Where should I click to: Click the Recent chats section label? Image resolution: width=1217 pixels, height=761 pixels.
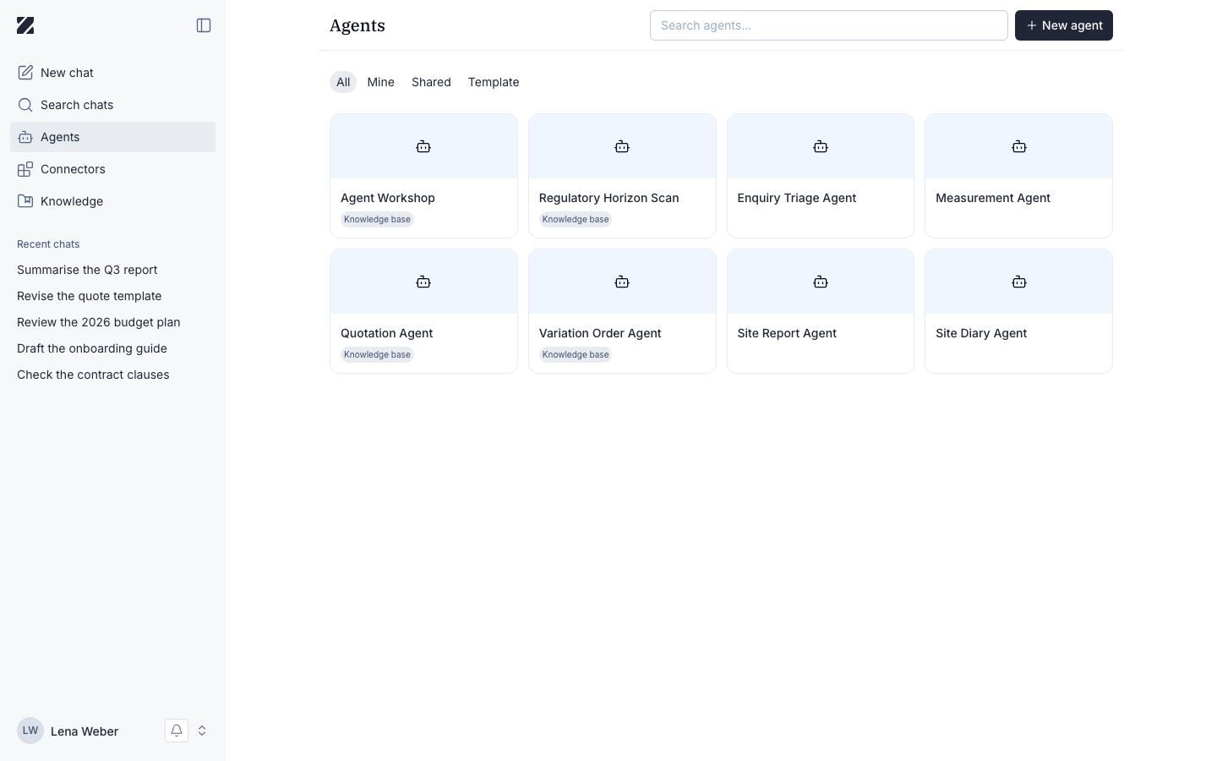pos(48,244)
